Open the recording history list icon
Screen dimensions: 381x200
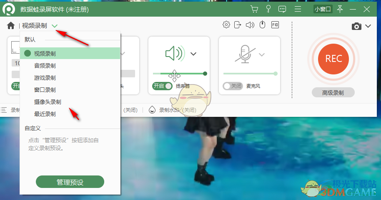(4, 110)
